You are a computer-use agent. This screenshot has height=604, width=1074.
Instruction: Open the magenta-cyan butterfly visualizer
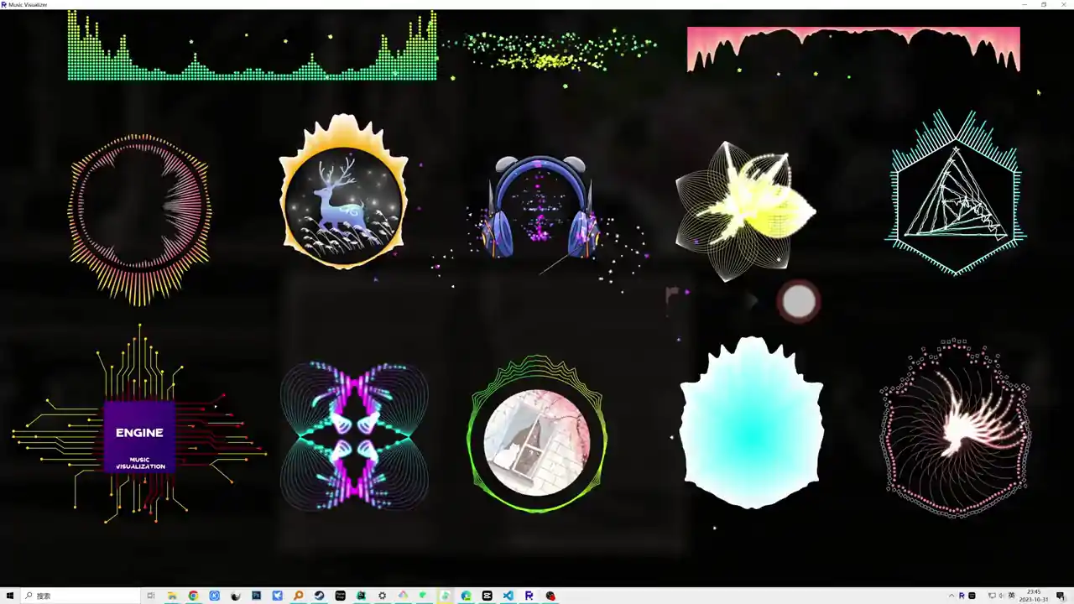[353, 436]
